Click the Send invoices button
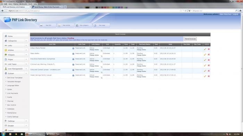This screenshot has height=136, width=243. [190, 39]
